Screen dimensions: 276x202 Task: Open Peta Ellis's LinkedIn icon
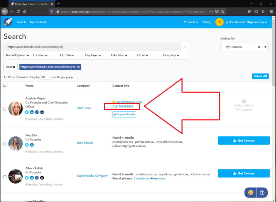pyautogui.click(x=32, y=145)
